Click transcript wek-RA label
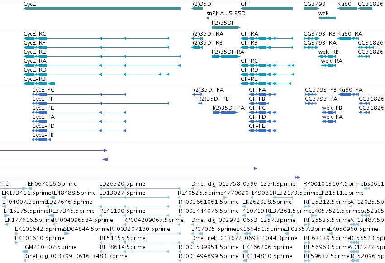 (332, 61)
